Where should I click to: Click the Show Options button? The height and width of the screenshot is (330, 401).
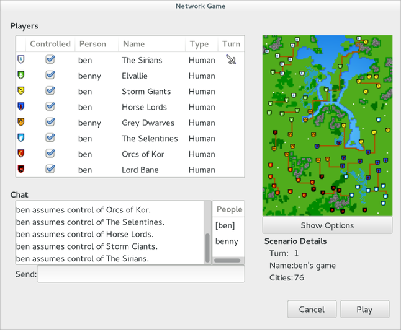[x=327, y=225]
